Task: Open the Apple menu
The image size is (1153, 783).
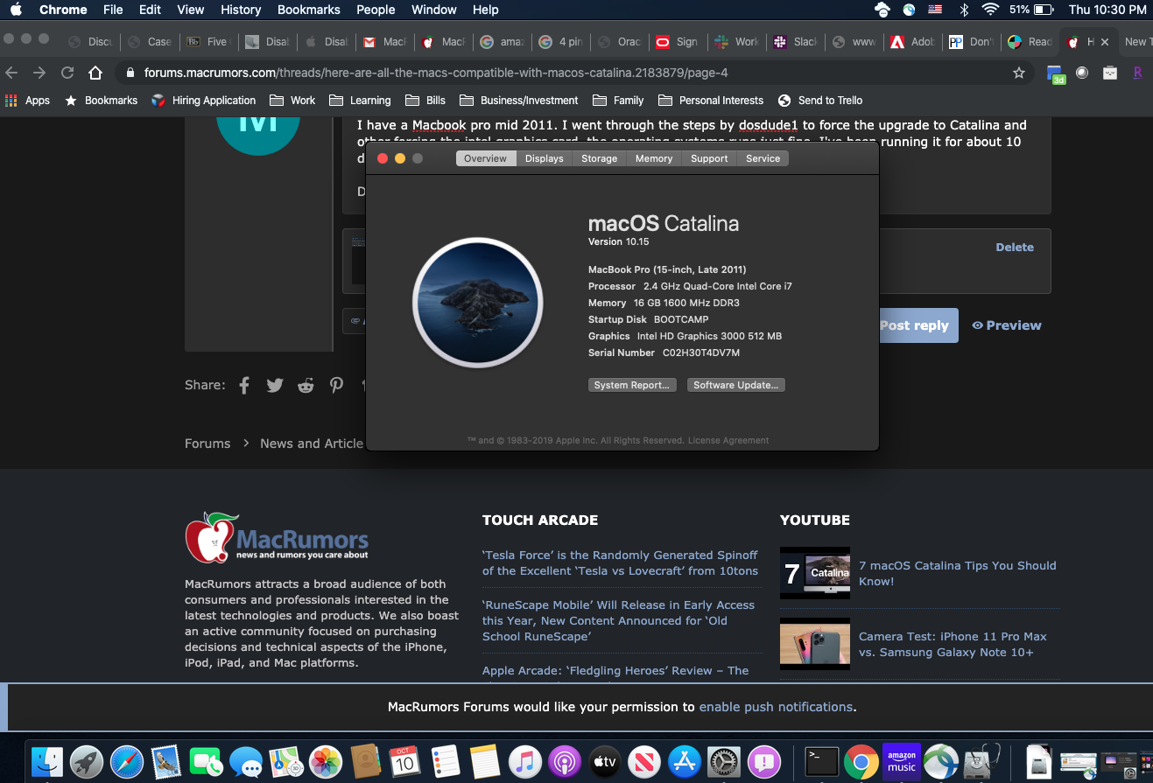Action: tap(16, 10)
